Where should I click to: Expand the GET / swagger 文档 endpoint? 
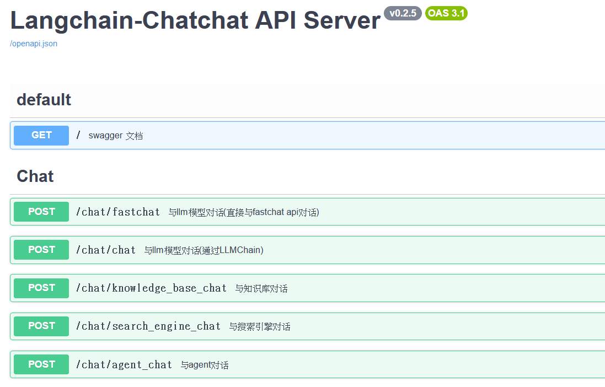pyautogui.click(x=308, y=136)
